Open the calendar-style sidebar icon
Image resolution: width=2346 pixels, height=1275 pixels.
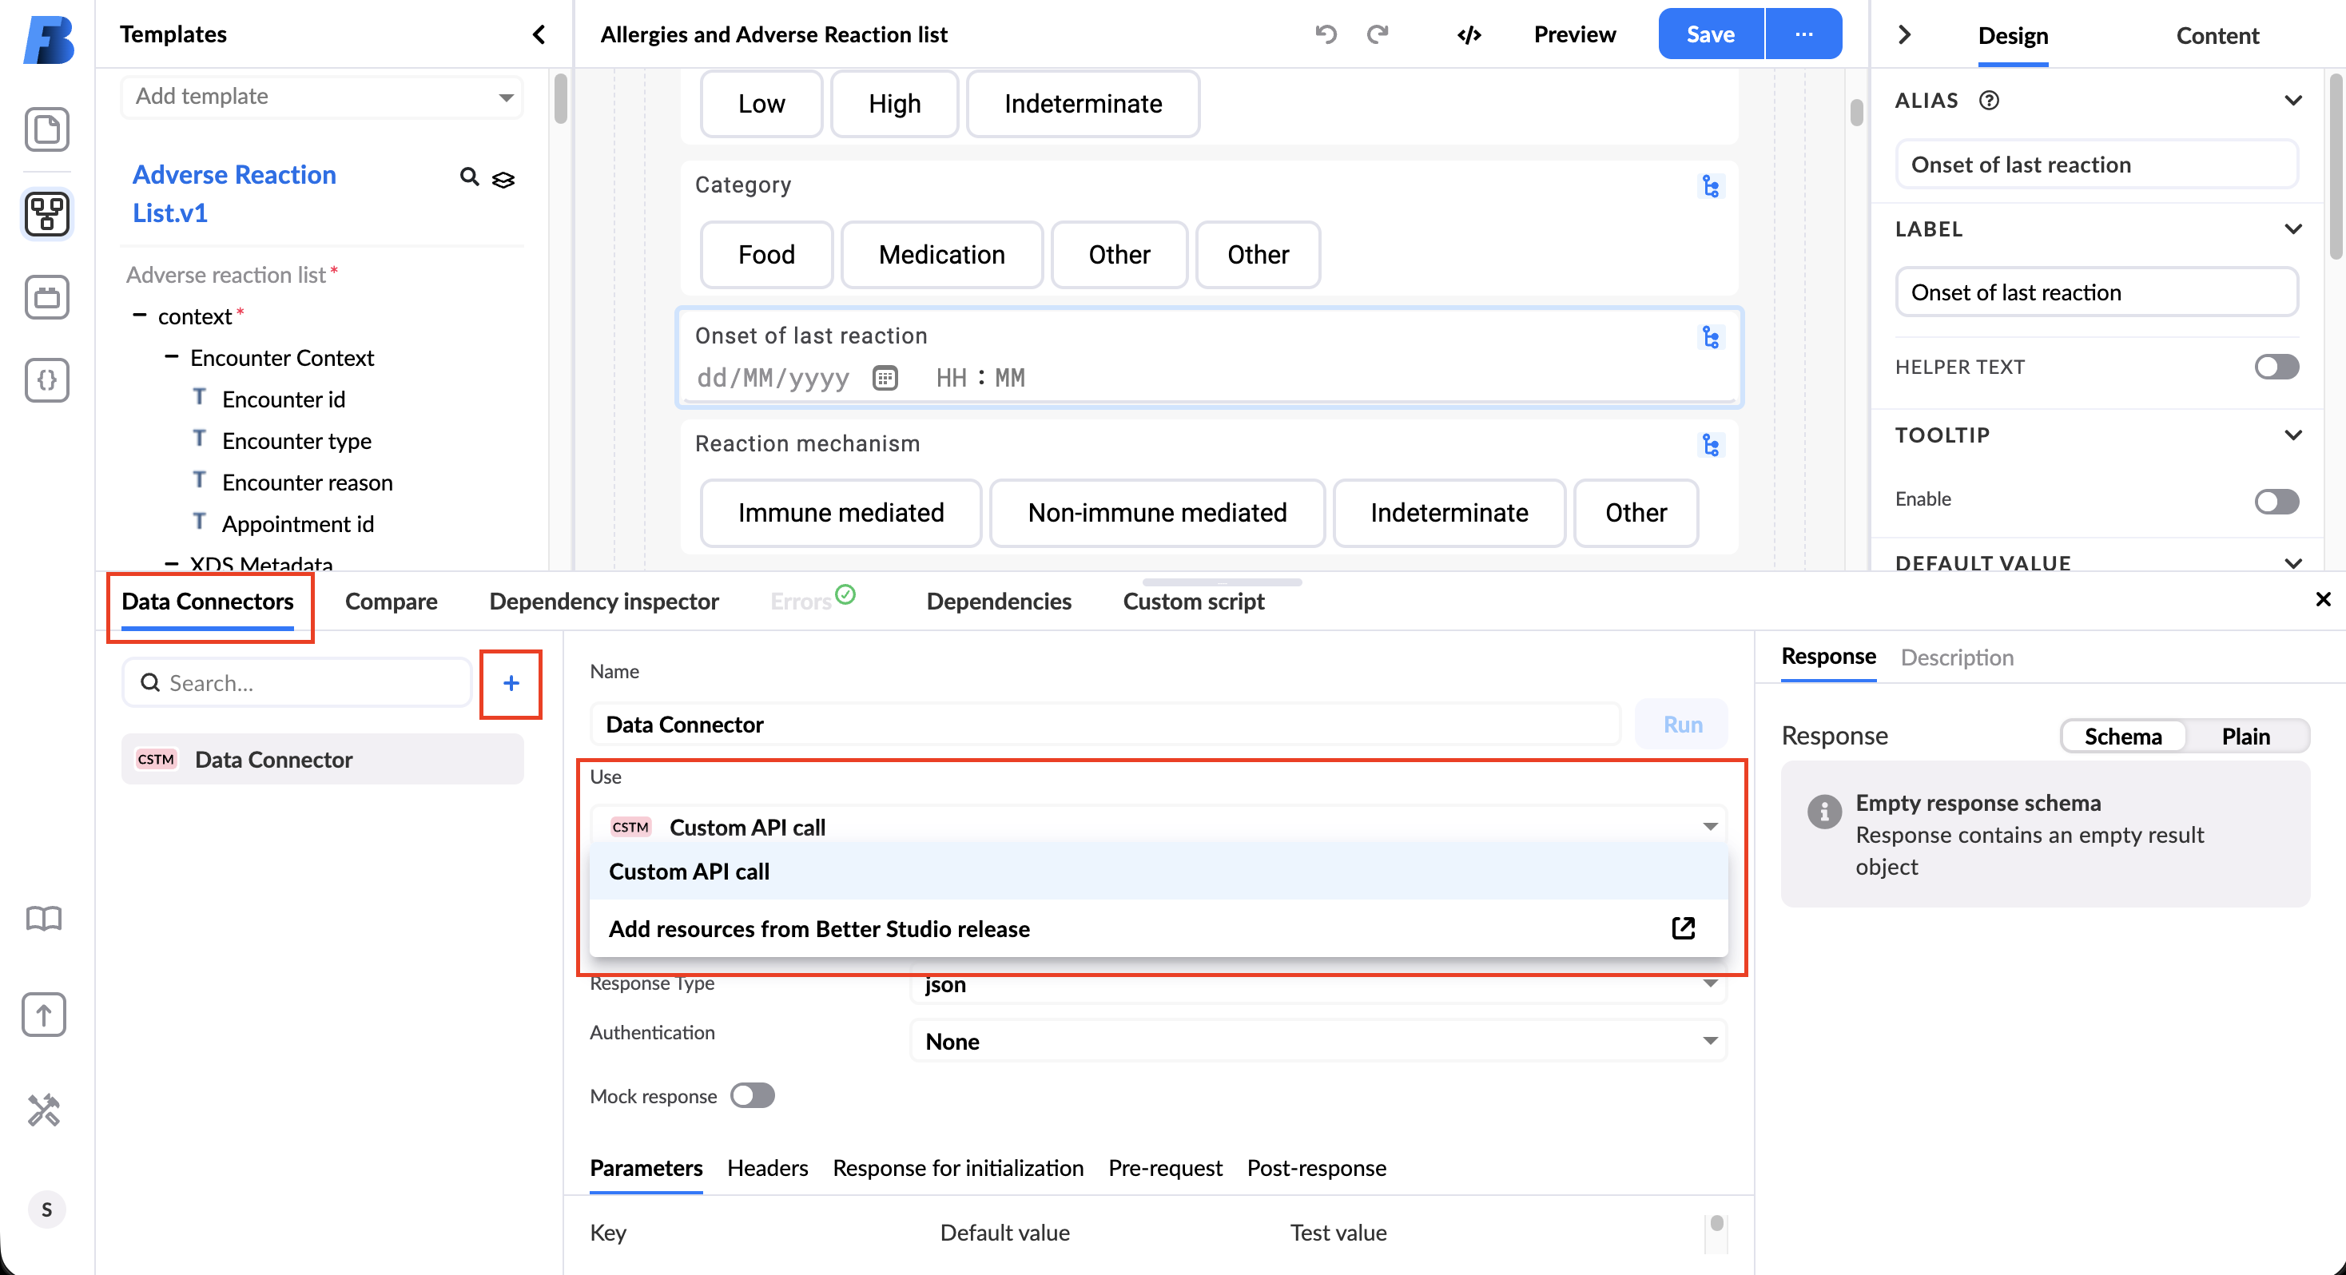click(46, 297)
